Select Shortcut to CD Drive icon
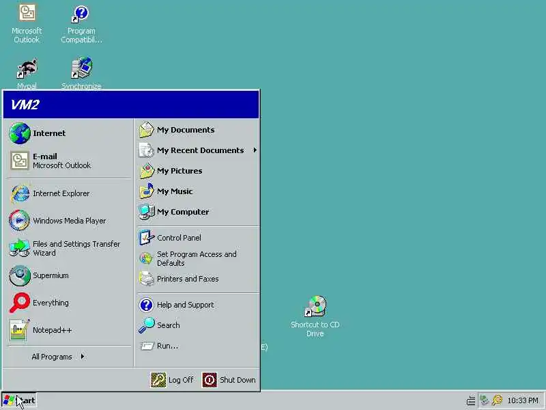This screenshot has width=546, height=410. pyautogui.click(x=315, y=316)
